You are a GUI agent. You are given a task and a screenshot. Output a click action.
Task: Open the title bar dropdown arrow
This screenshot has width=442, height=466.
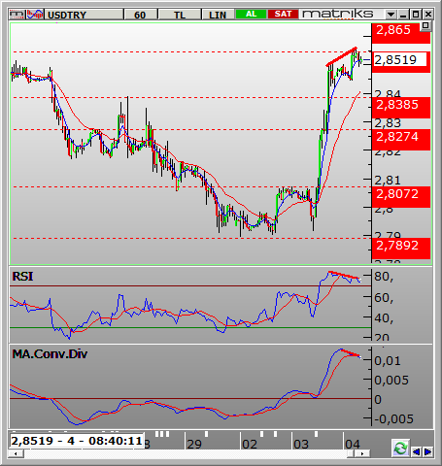tap(391, 15)
